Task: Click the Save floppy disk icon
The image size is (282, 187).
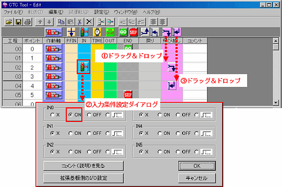Action: click(18, 22)
